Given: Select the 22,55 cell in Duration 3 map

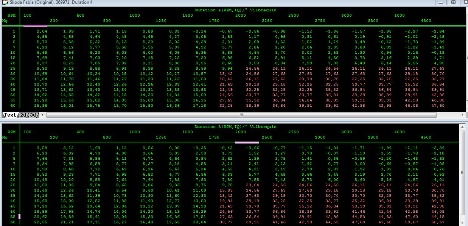Looking at the screenshot, I should (42, 222).
